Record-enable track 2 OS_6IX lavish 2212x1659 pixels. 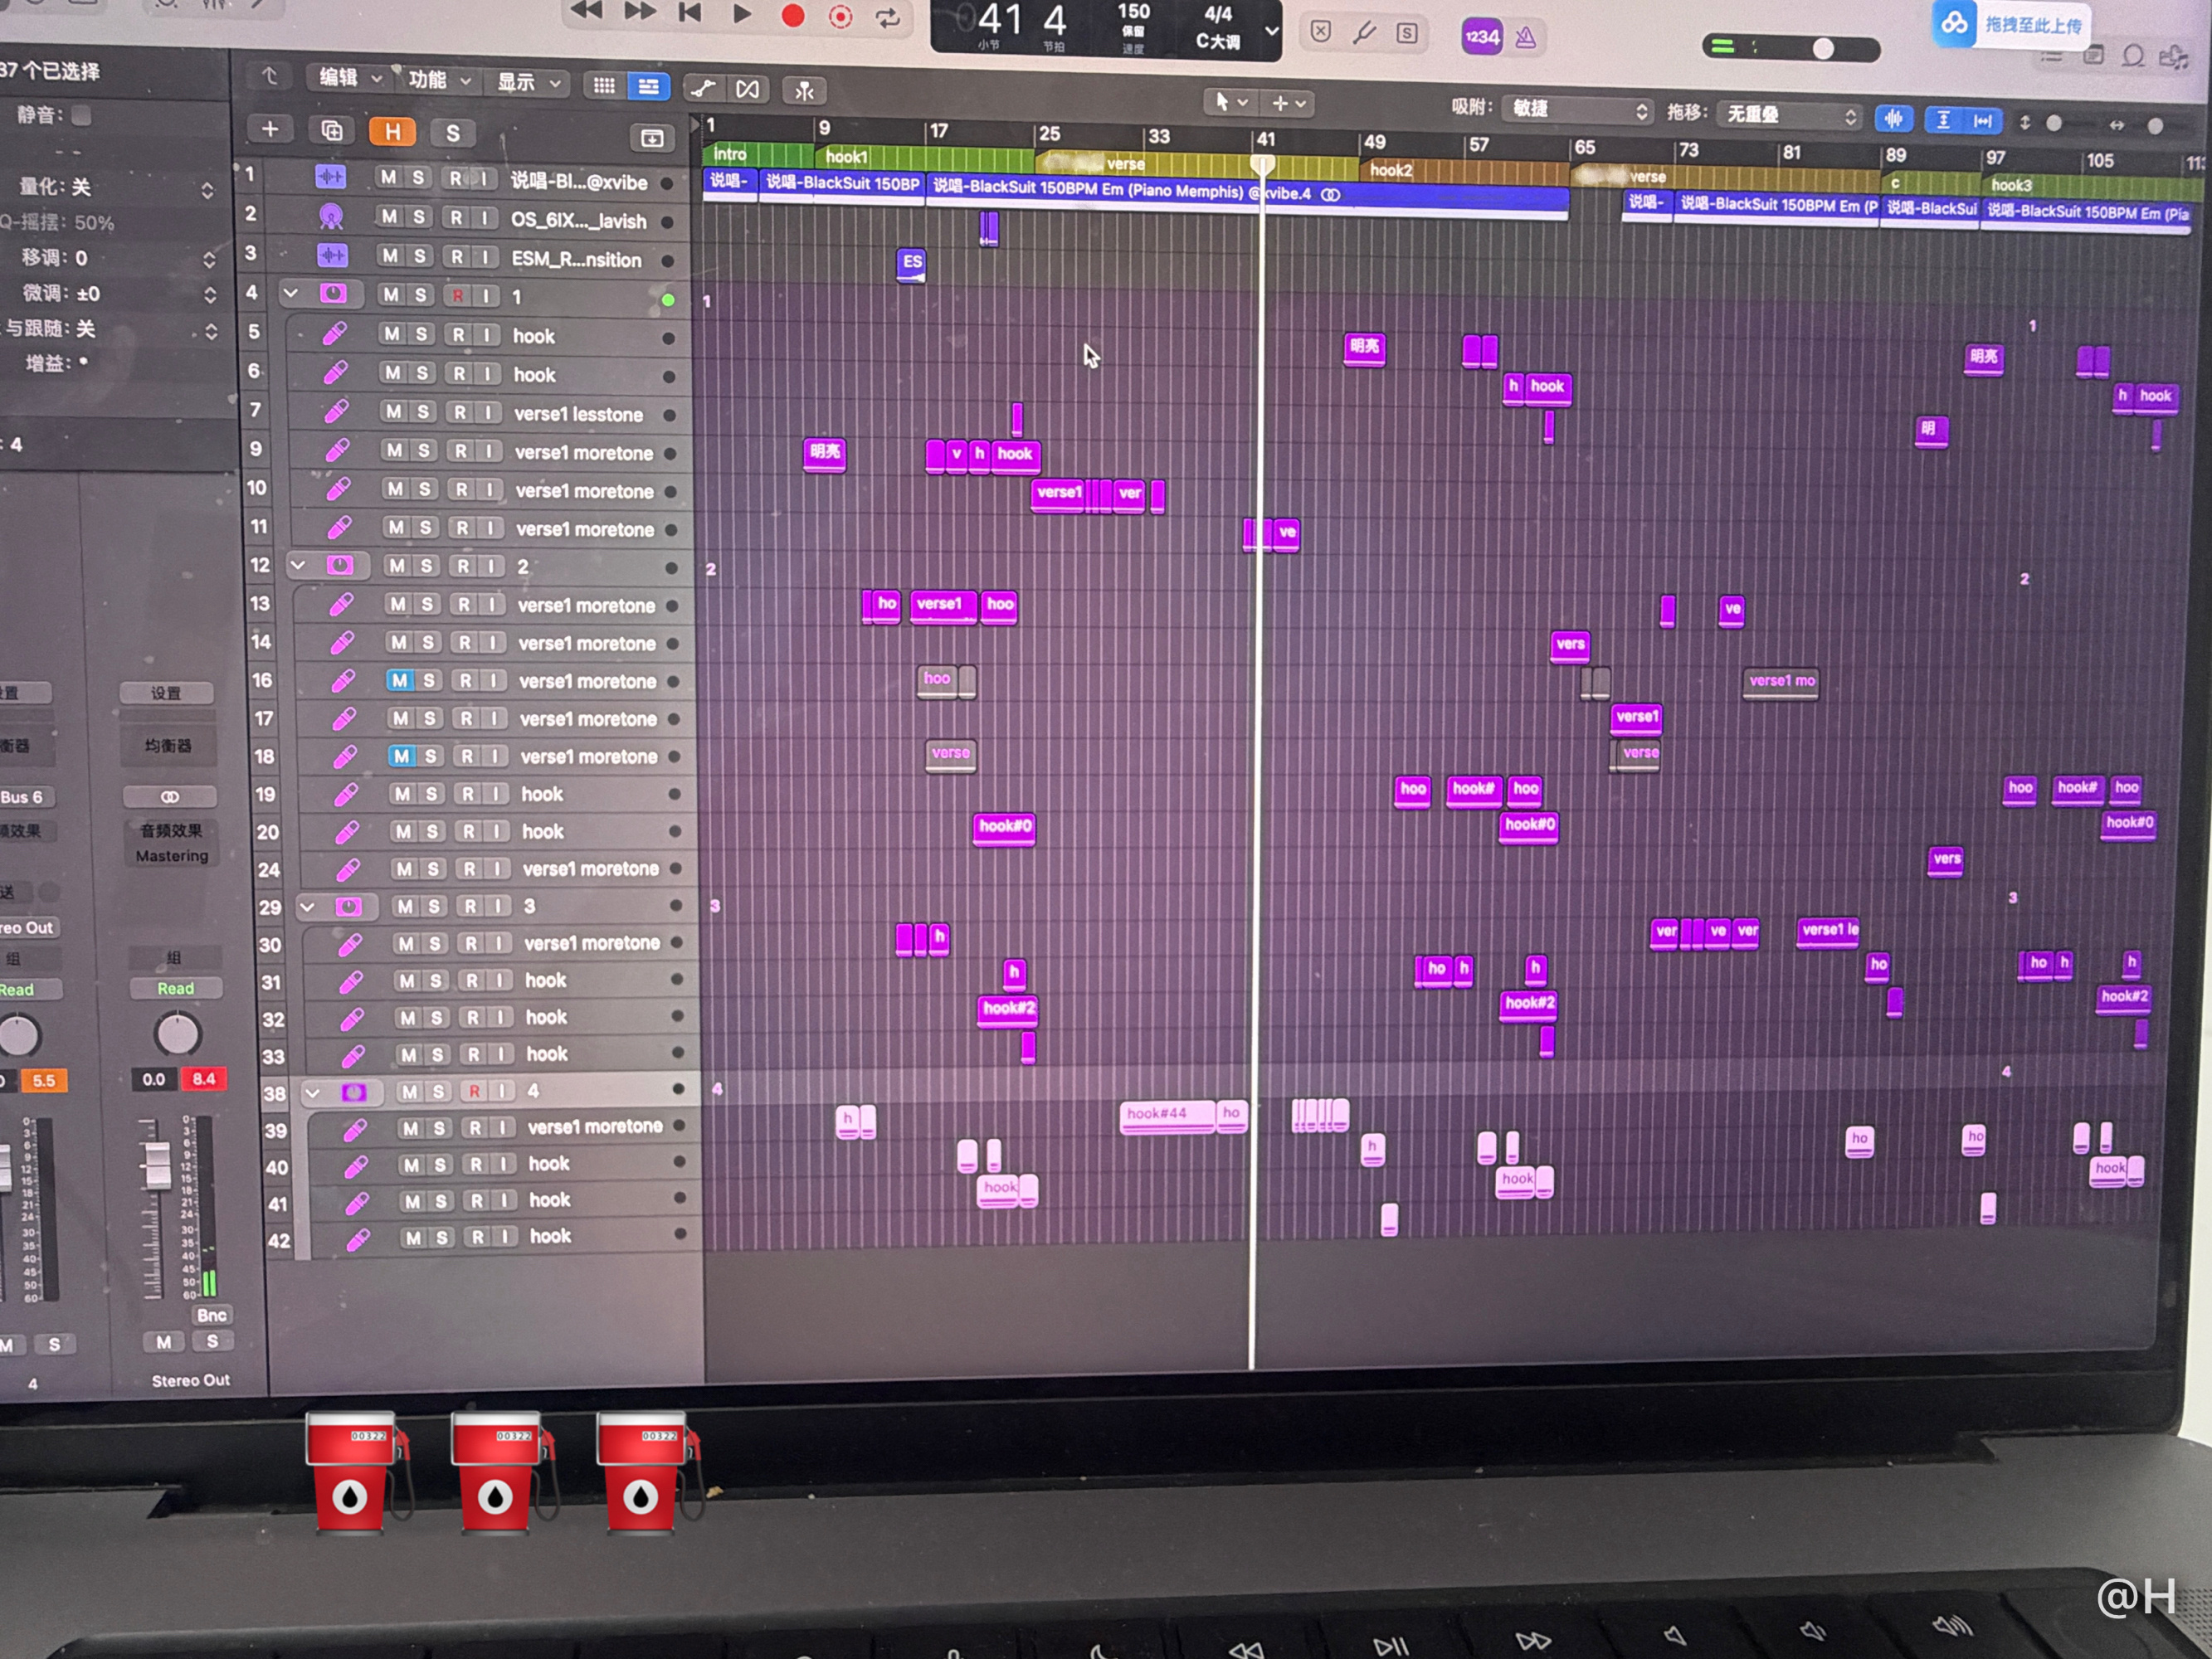click(x=456, y=217)
